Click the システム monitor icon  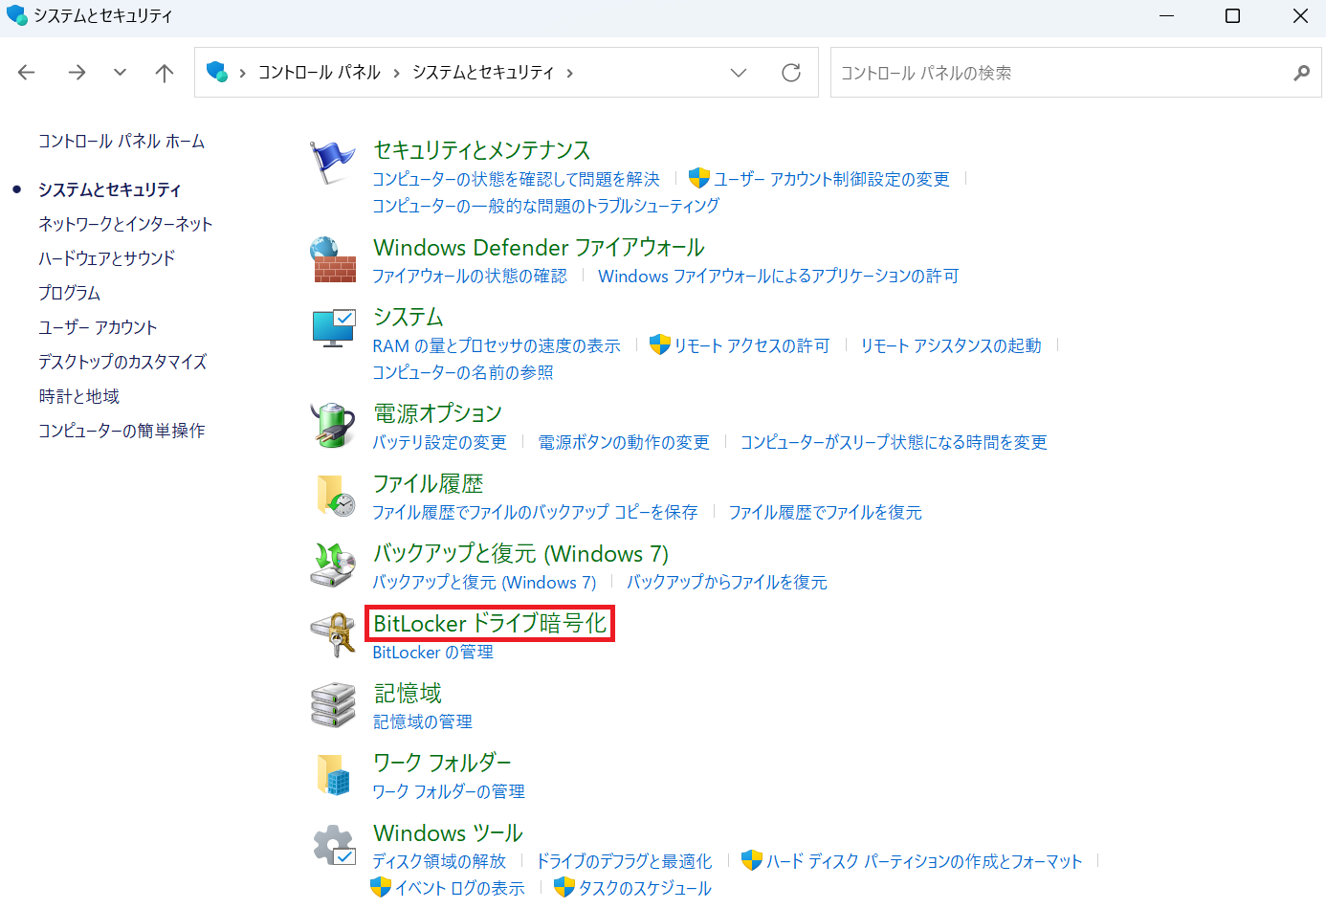[x=334, y=328]
